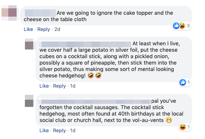Click the laughing reaction icon on the cocktail sausages reply
This screenshot has height=139, width=205.
(x=183, y=127)
